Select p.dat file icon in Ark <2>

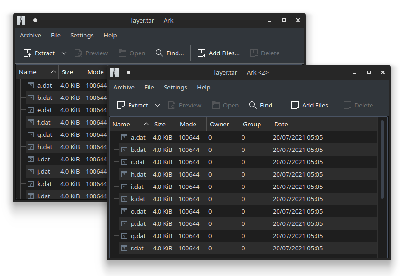click(x=124, y=223)
